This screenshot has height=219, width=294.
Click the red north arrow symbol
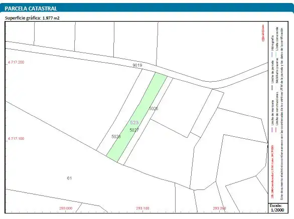click(x=263, y=33)
